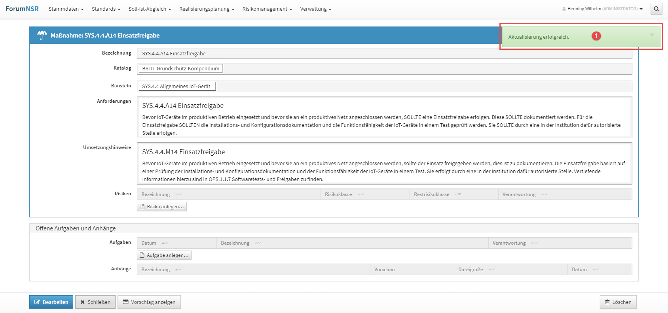This screenshot has width=668, height=313.
Task: Click the umbrella icon in Maßnahme header
Action: pos(42,35)
